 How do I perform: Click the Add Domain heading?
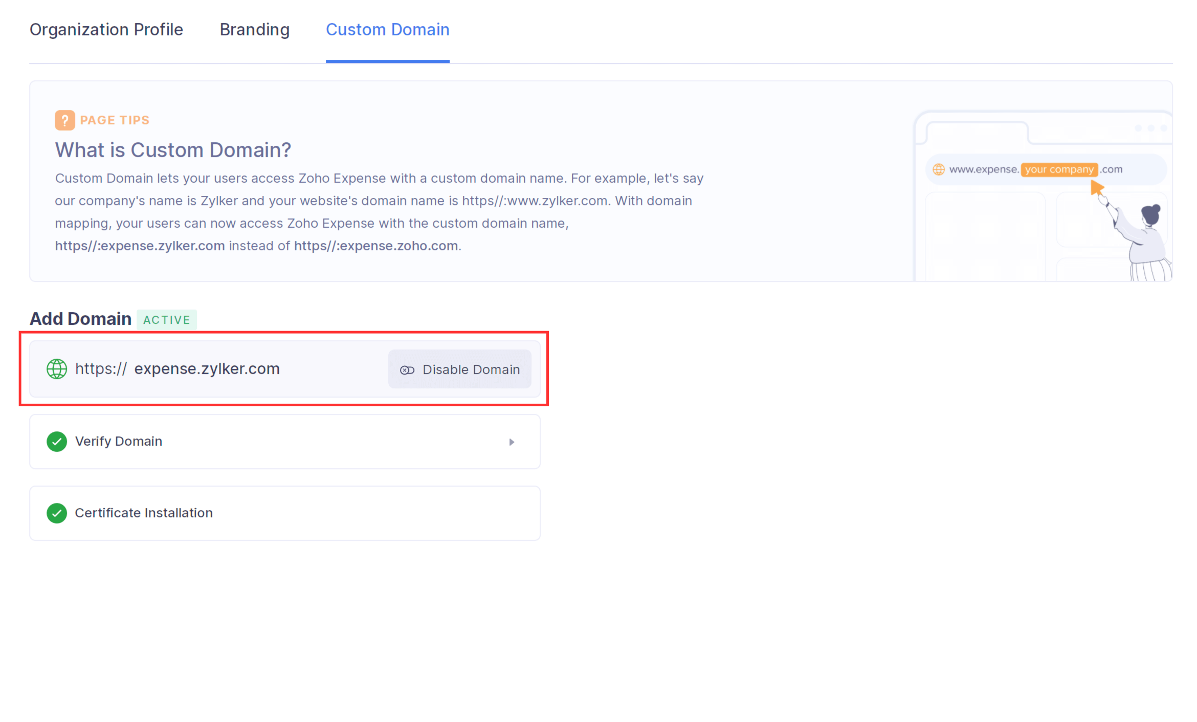tap(80, 318)
